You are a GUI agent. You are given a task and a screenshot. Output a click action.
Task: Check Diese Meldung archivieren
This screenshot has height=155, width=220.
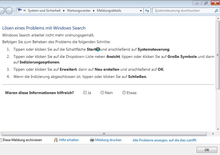(x=1, y=140)
